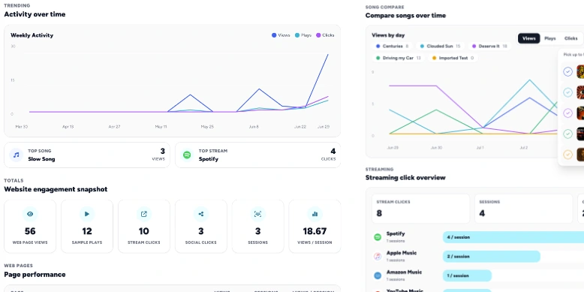The width and height of the screenshot is (584, 292).
Task: Click the share icon above Social Clicks
Action: click(x=200, y=214)
